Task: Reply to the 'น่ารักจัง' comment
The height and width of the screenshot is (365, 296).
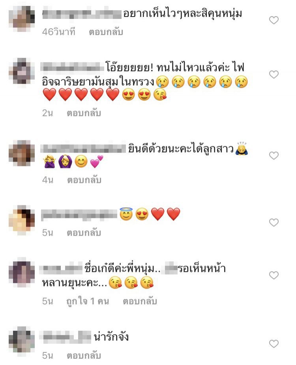Action: 84,356
